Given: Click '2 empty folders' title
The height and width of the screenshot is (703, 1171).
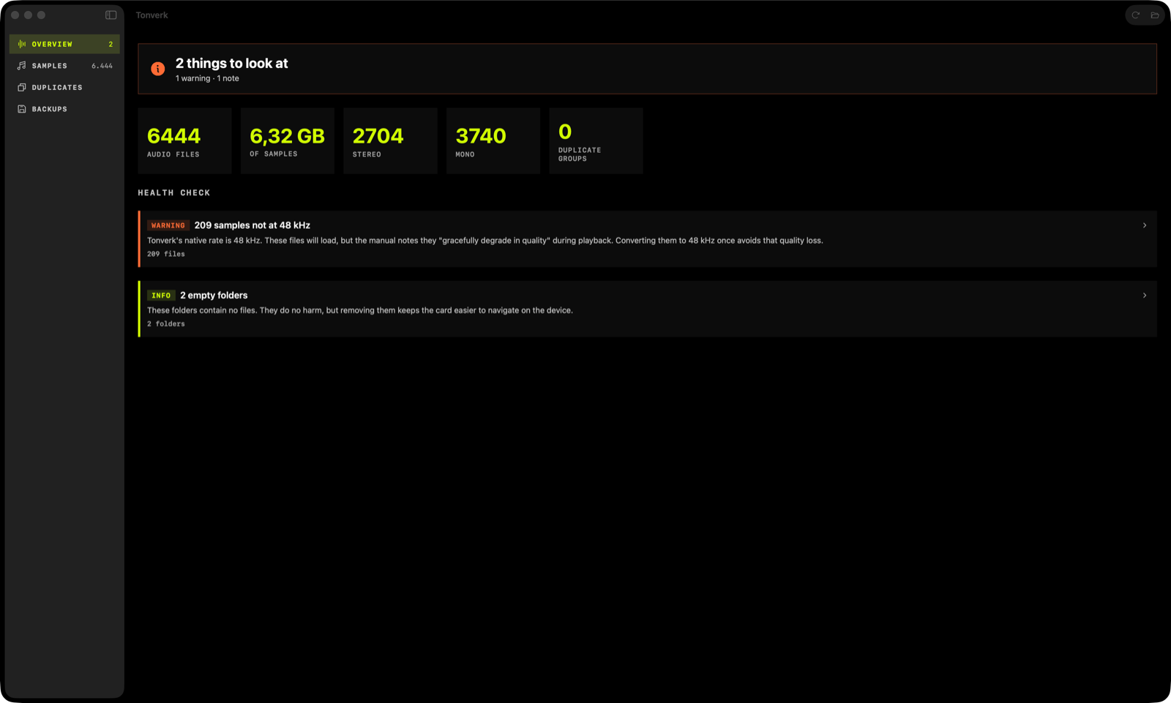Looking at the screenshot, I should pos(214,296).
